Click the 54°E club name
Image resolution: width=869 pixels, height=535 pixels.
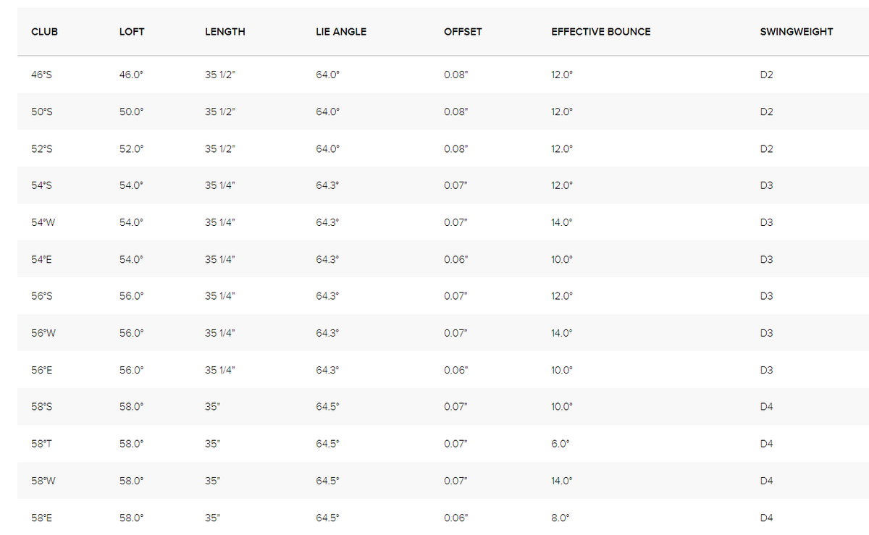click(42, 259)
